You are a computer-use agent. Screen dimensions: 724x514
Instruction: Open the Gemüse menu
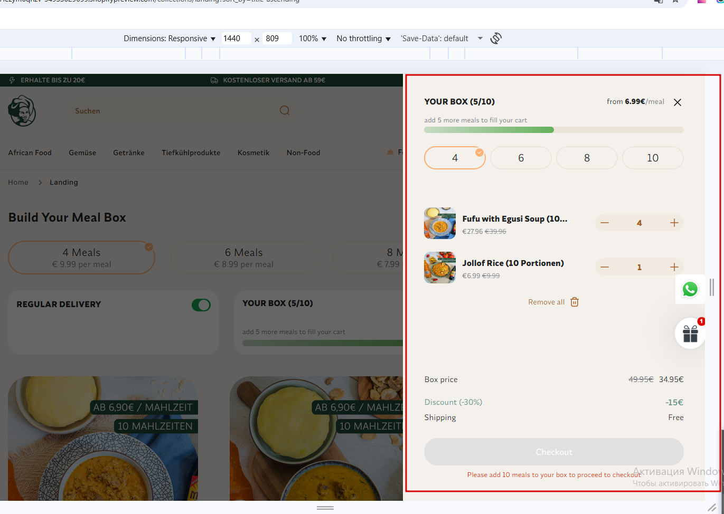(x=82, y=153)
